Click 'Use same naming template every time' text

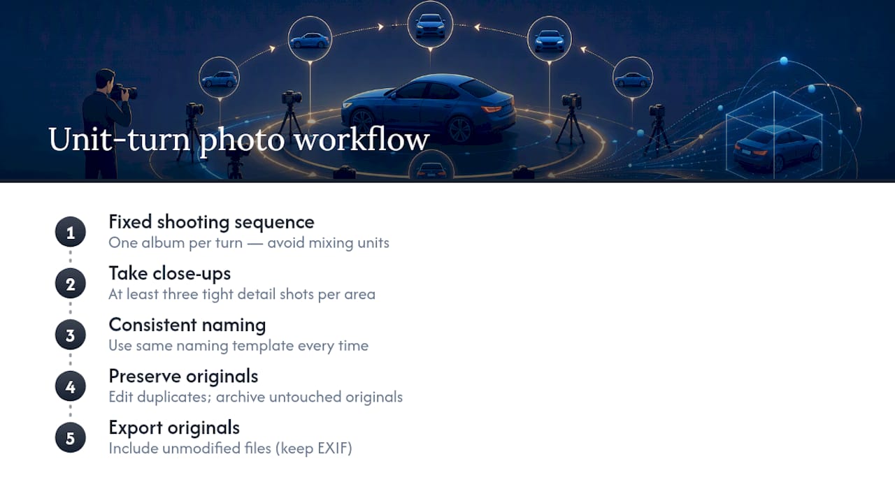click(238, 346)
